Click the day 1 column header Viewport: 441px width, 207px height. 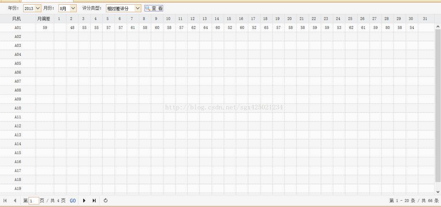(60, 19)
